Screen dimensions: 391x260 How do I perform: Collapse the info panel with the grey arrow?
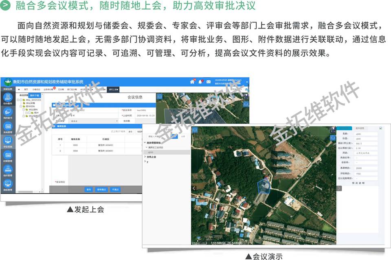(x=339, y=188)
